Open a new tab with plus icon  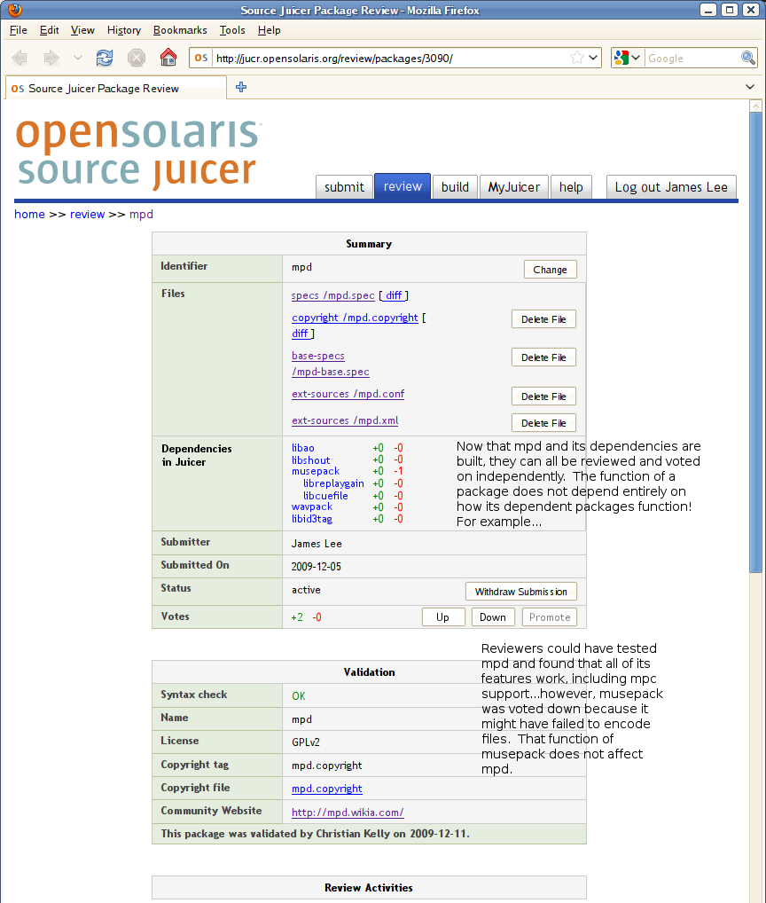coord(240,87)
